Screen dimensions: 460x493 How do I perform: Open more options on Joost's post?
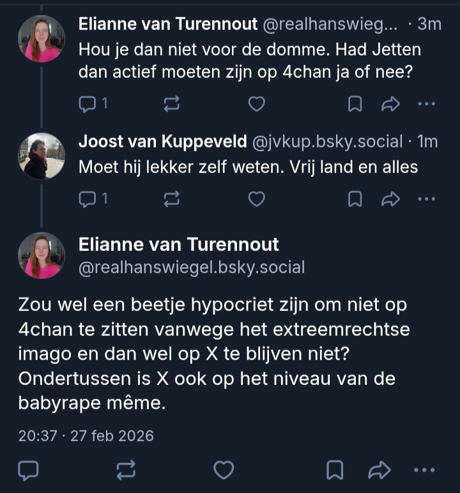click(426, 200)
